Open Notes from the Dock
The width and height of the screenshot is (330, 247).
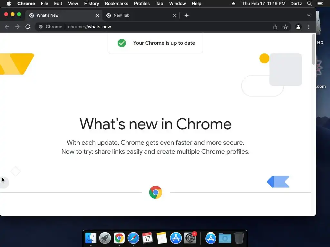point(162,238)
